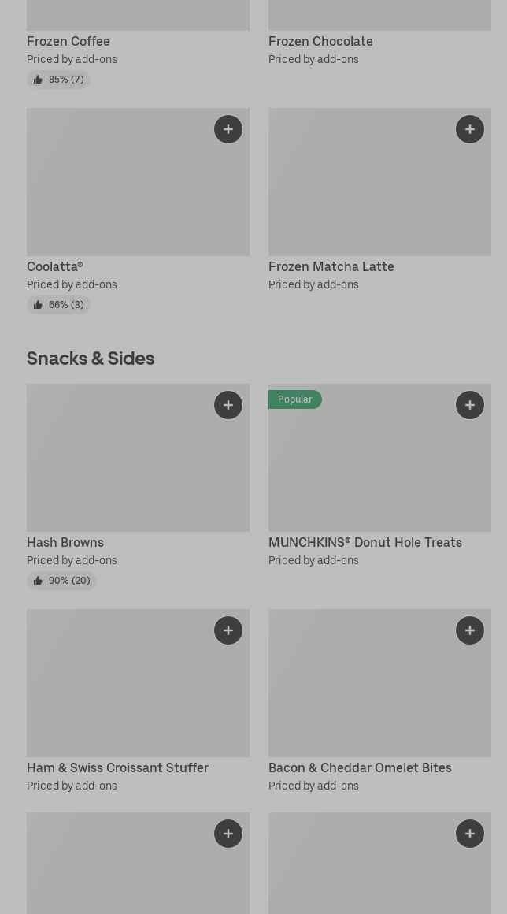Open Hash Browns item details

(x=65, y=542)
